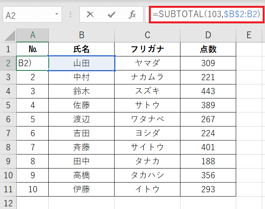Expand the Name Box dropdown arrow
Image resolution: width=265 pixels, height=209 pixels.
[57, 14]
